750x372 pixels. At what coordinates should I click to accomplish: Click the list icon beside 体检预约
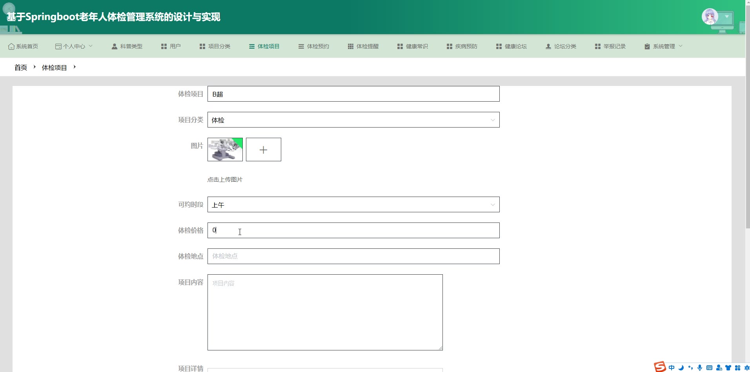301,46
